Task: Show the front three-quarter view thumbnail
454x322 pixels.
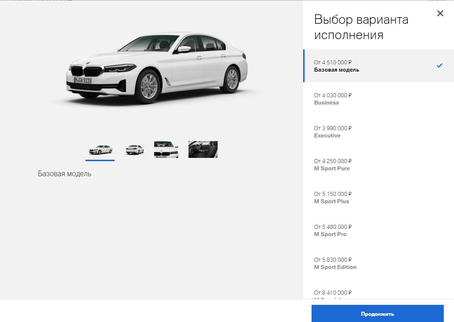Action: click(100, 149)
